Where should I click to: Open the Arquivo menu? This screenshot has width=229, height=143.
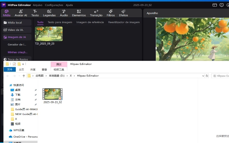click(37, 5)
